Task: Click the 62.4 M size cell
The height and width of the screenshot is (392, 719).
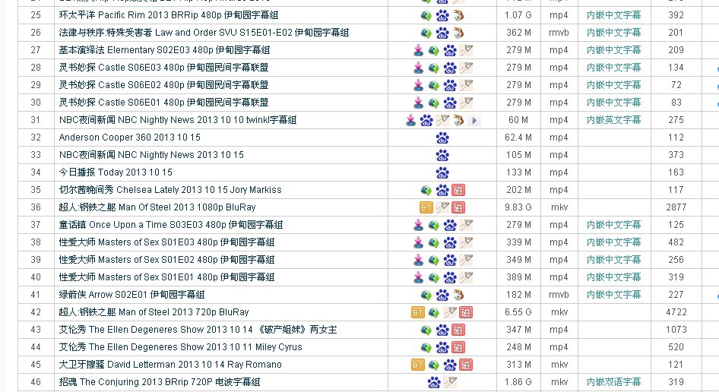Action: pos(518,138)
